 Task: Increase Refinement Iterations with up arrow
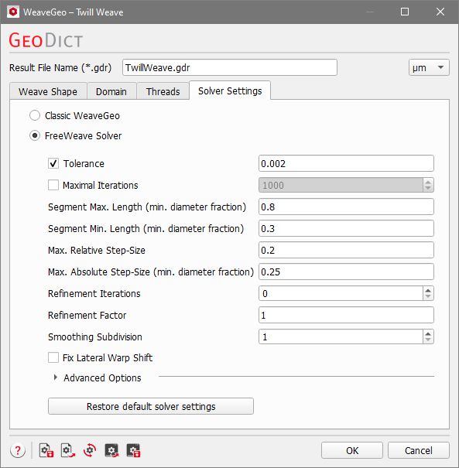click(428, 290)
